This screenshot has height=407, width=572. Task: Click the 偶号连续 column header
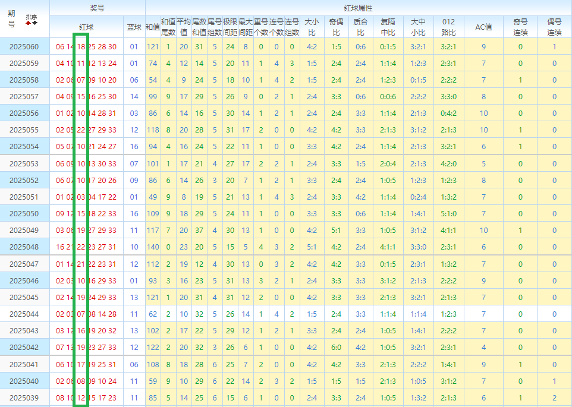(554, 27)
